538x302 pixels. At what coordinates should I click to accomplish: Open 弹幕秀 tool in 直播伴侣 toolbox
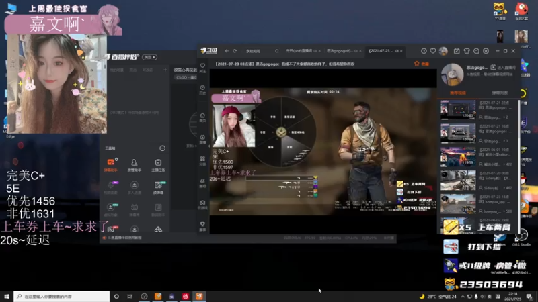(134, 209)
